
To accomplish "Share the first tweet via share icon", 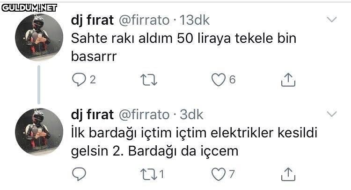I will (288, 80).
